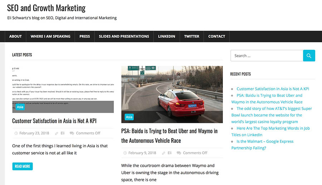Click the Asia tag on Customer Satisfaction image
Viewport: 322px width, 185px height.
pyautogui.click(x=20, y=107)
